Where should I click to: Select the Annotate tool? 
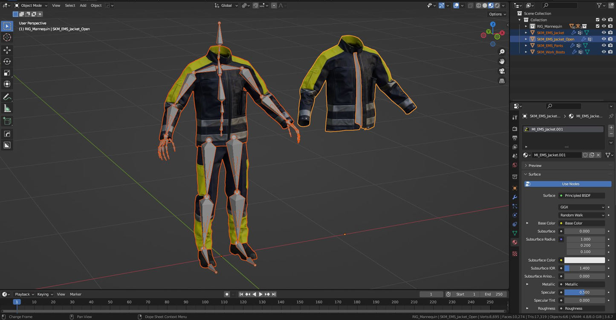tap(7, 97)
